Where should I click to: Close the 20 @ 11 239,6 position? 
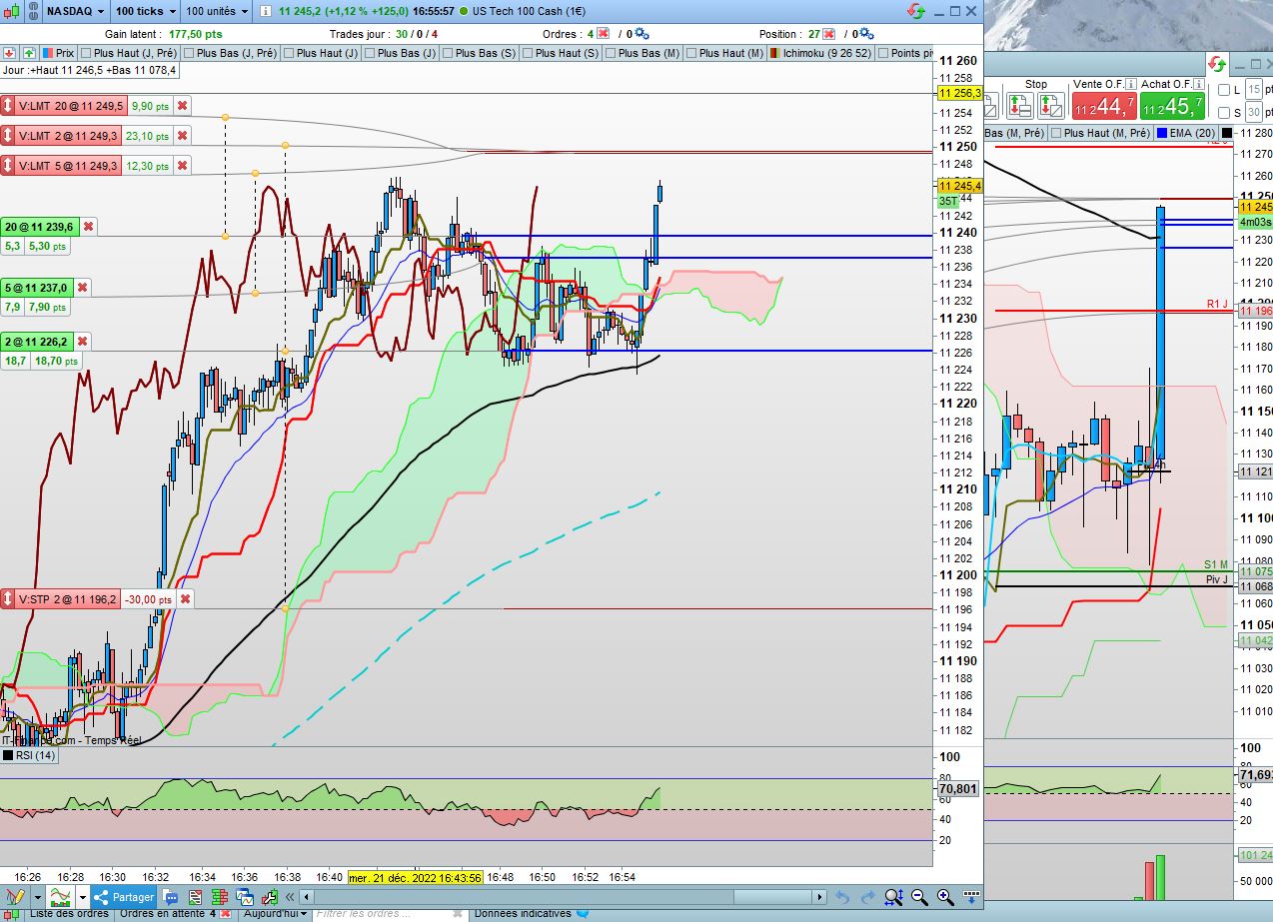88,228
